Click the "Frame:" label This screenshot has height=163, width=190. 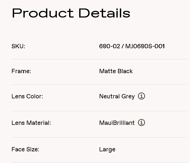(21, 71)
